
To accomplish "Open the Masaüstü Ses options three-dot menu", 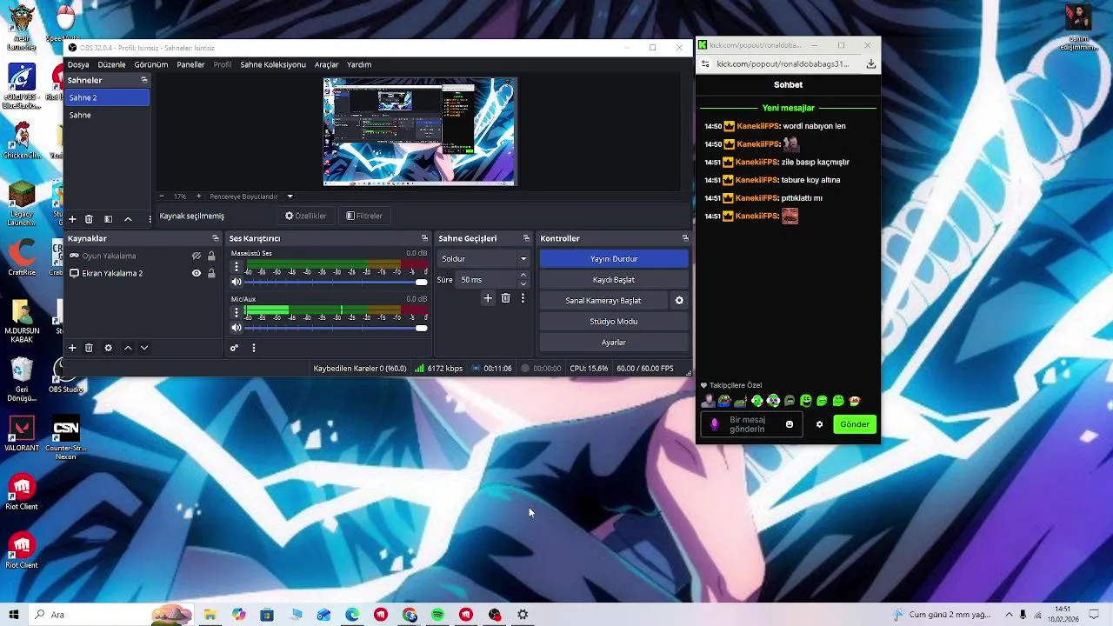I will pos(236,267).
